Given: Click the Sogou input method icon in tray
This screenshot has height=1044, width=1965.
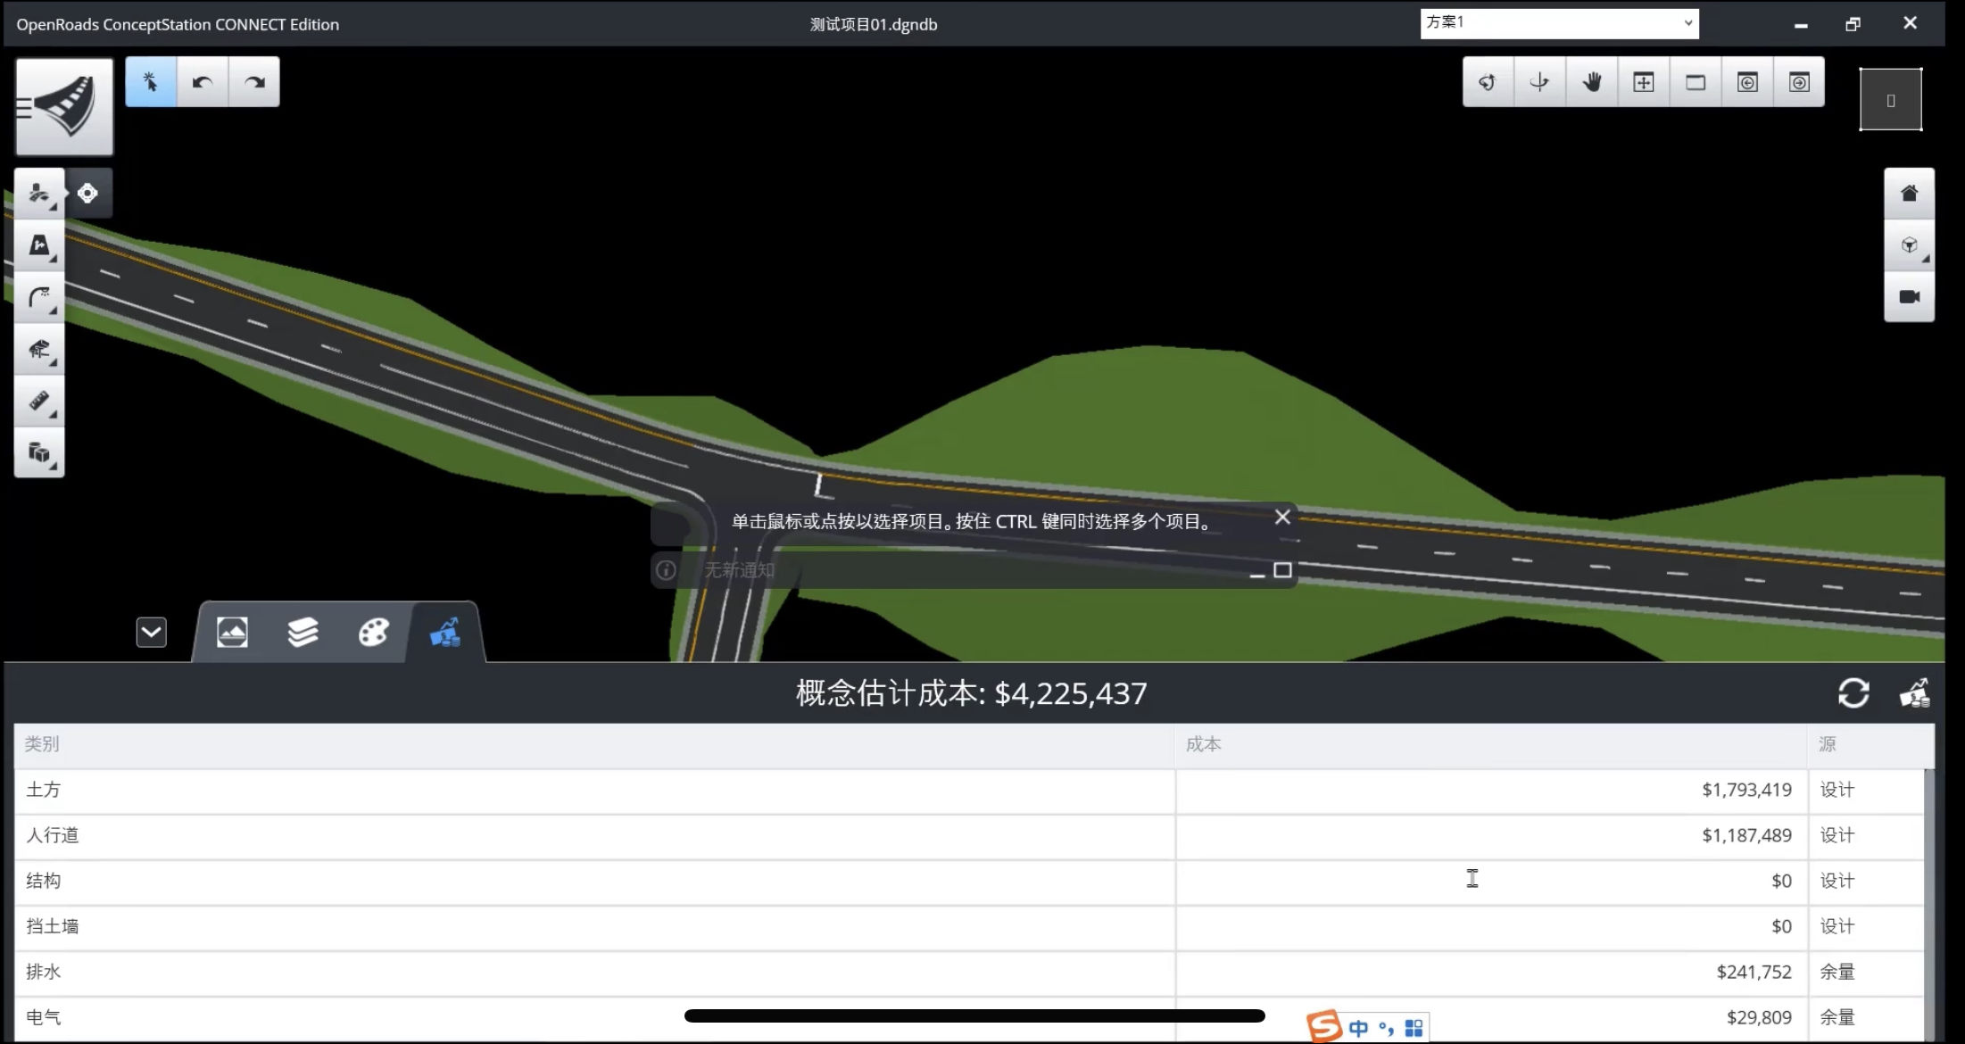Looking at the screenshot, I should pyautogui.click(x=1324, y=1025).
